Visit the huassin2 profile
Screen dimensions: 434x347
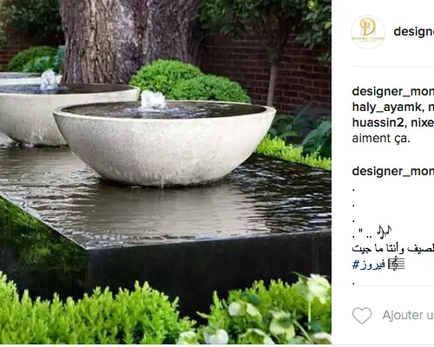[378, 122]
